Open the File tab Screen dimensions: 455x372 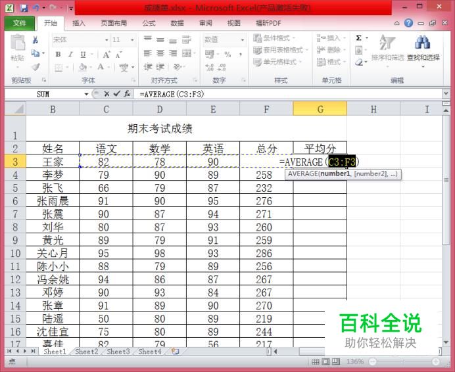click(20, 23)
